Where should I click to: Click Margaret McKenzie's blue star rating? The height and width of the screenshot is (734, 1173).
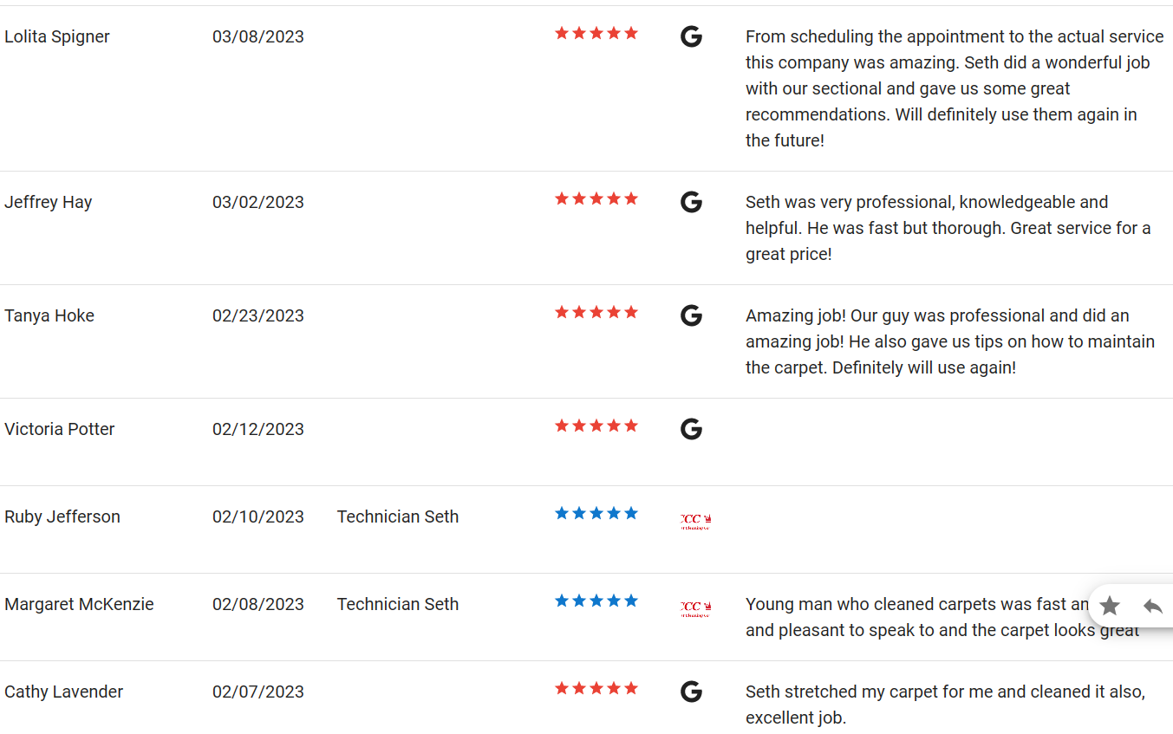596,601
